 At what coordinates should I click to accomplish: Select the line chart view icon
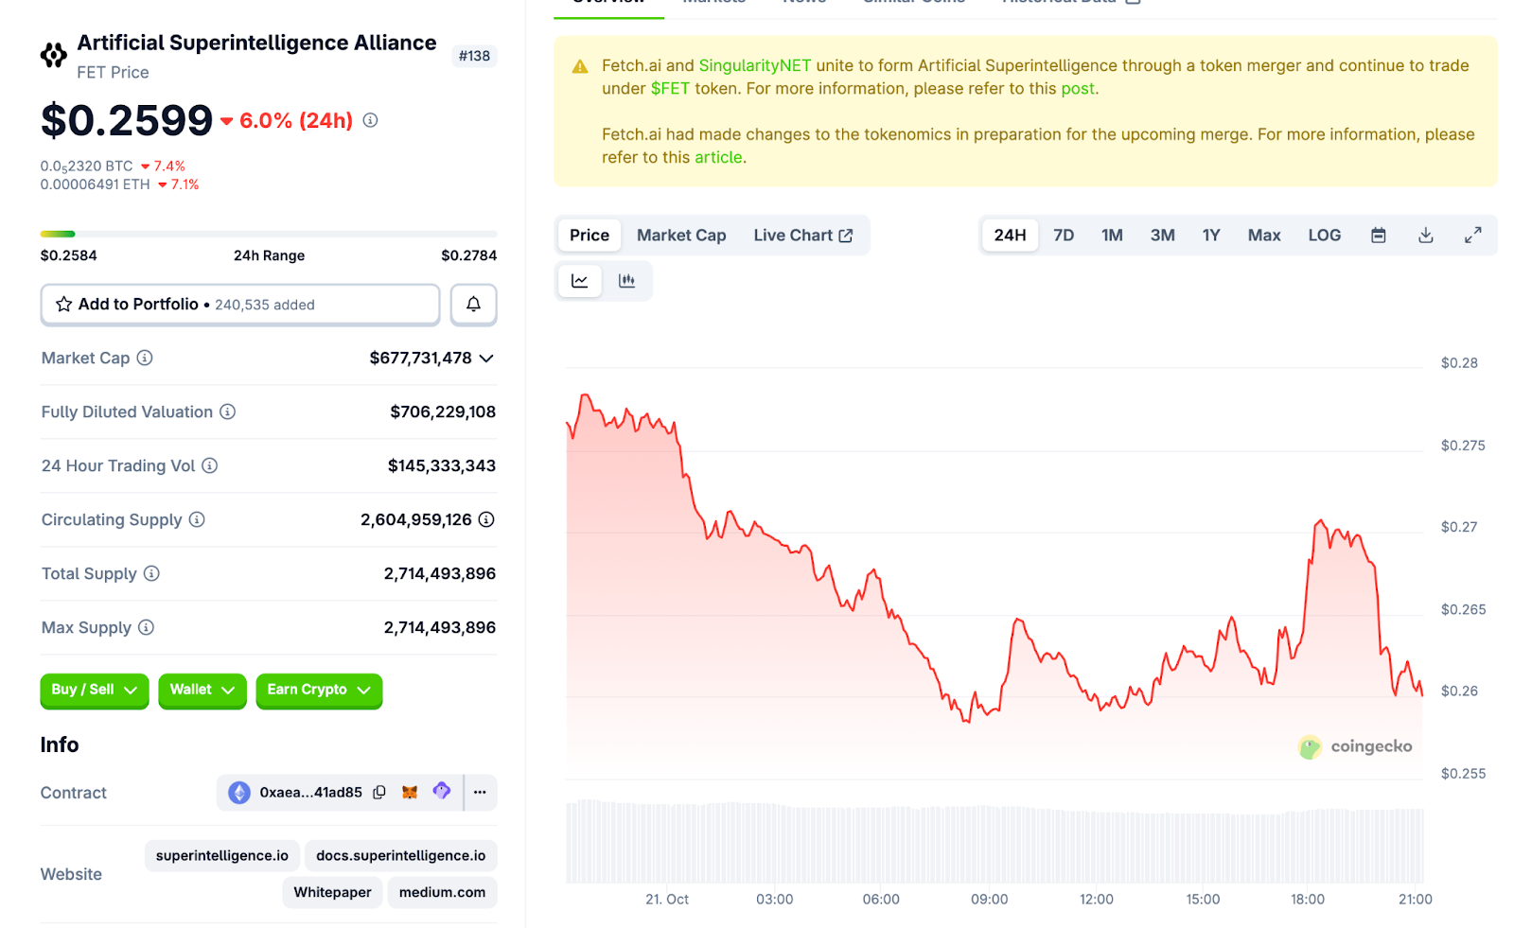click(x=579, y=281)
